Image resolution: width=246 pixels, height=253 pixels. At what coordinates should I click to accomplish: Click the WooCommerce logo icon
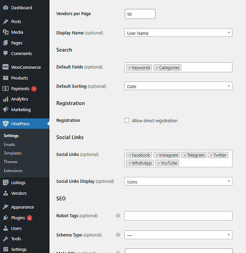pyautogui.click(x=6, y=67)
